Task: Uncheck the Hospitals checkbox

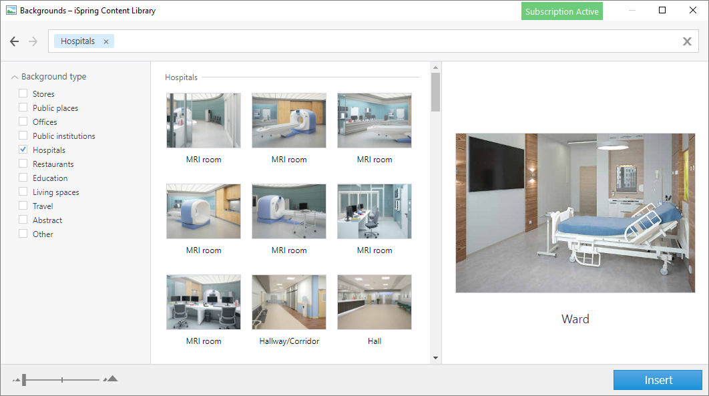Action: 23,150
